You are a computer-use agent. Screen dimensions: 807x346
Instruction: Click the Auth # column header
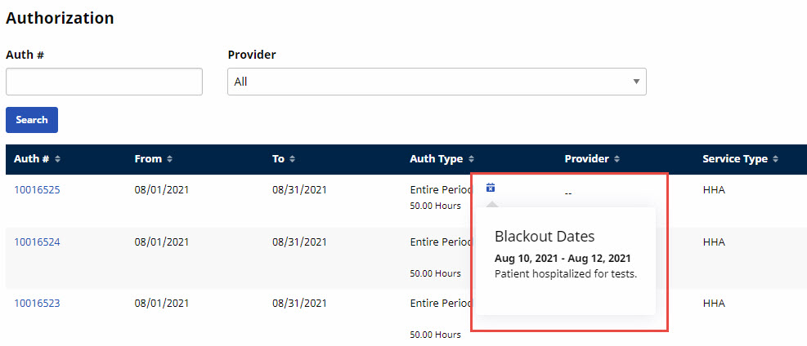[x=31, y=159]
